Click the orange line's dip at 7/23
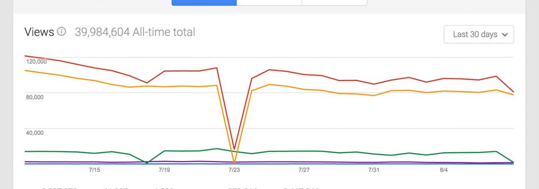539x189 pixels. coord(234,163)
